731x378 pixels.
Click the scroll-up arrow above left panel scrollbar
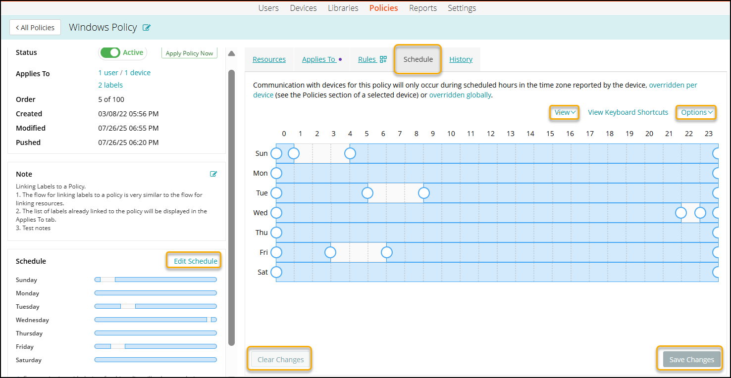231,54
